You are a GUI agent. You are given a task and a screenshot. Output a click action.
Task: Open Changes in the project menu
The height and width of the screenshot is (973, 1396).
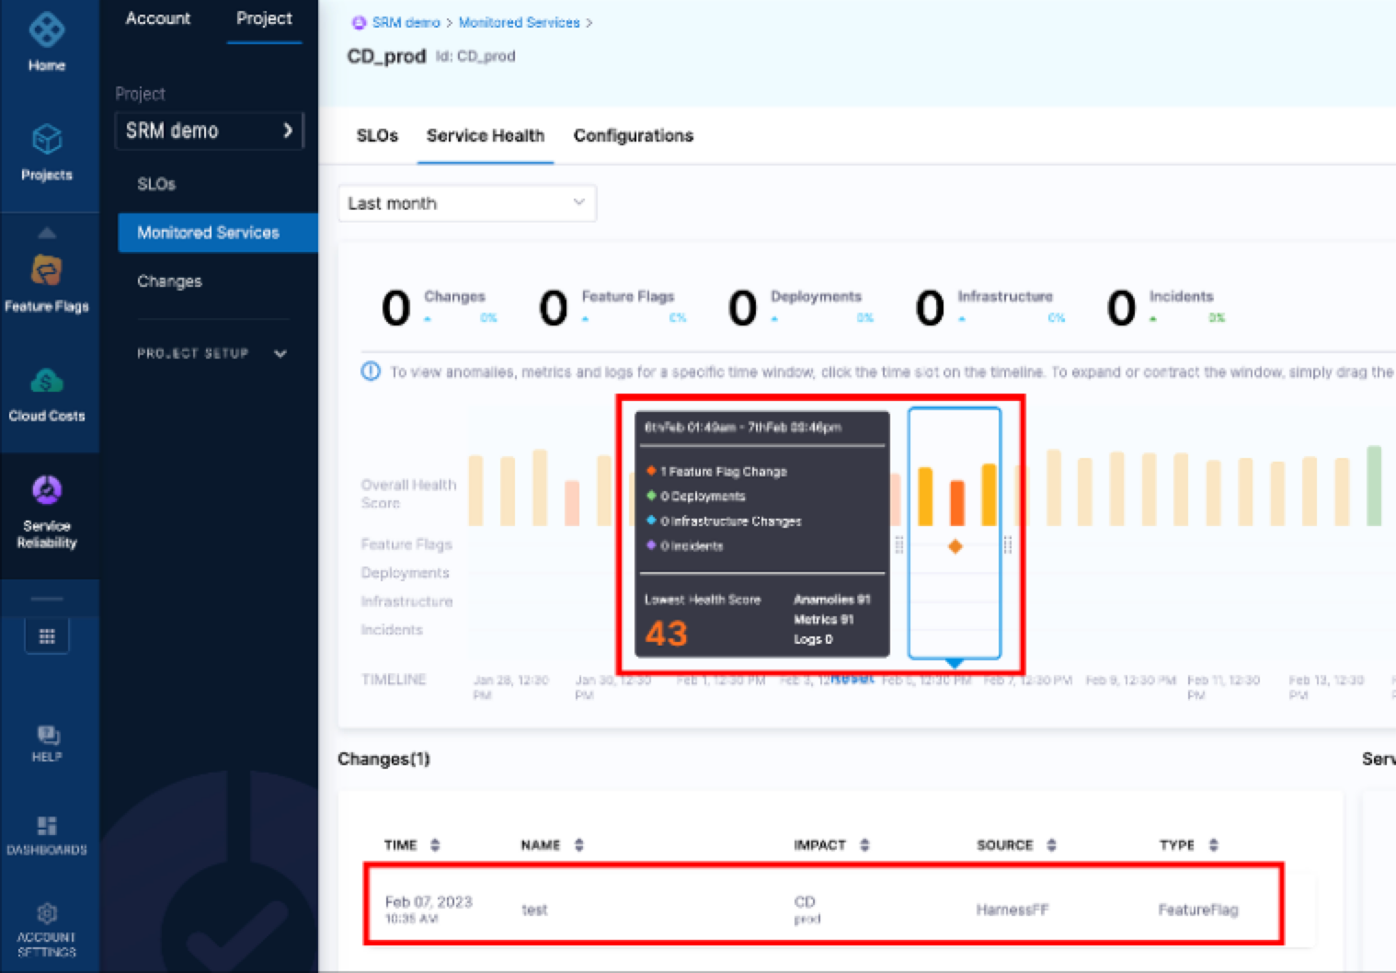point(169,281)
